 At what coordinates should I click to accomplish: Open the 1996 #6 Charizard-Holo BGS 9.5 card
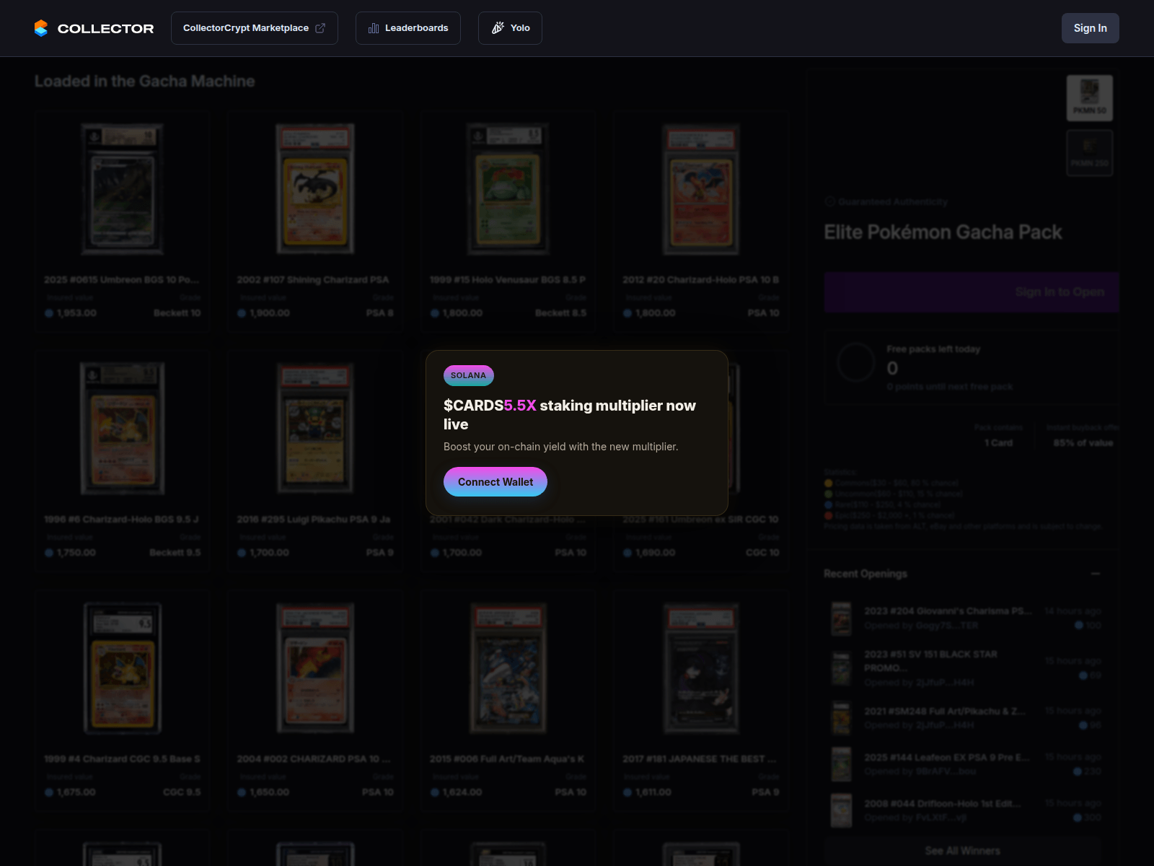pyautogui.click(x=123, y=460)
